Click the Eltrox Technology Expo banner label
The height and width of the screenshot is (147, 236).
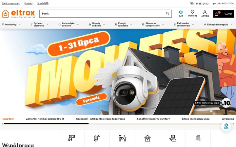pos(207,103)
